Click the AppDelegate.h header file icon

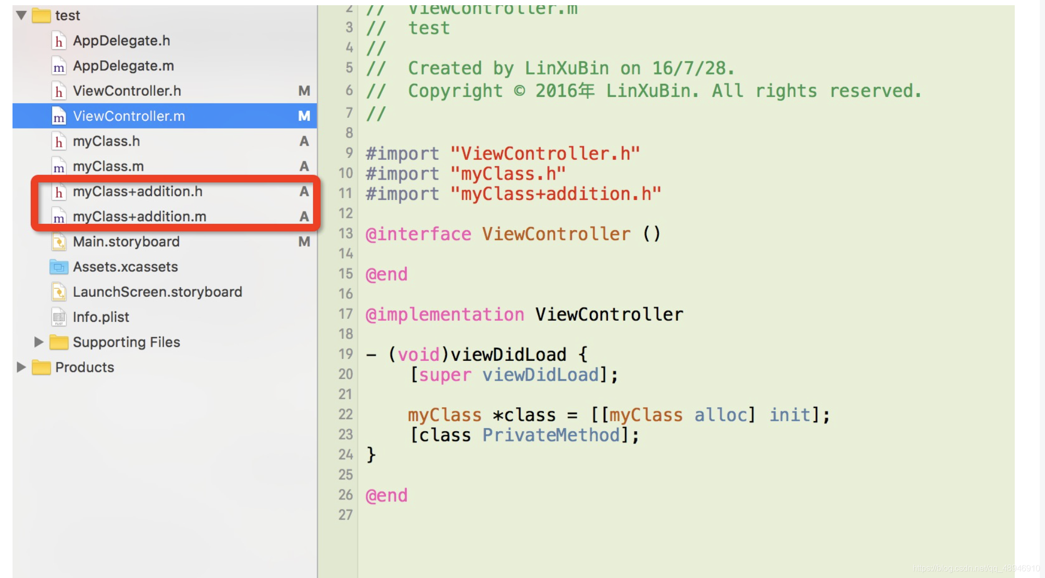[59, 41]
